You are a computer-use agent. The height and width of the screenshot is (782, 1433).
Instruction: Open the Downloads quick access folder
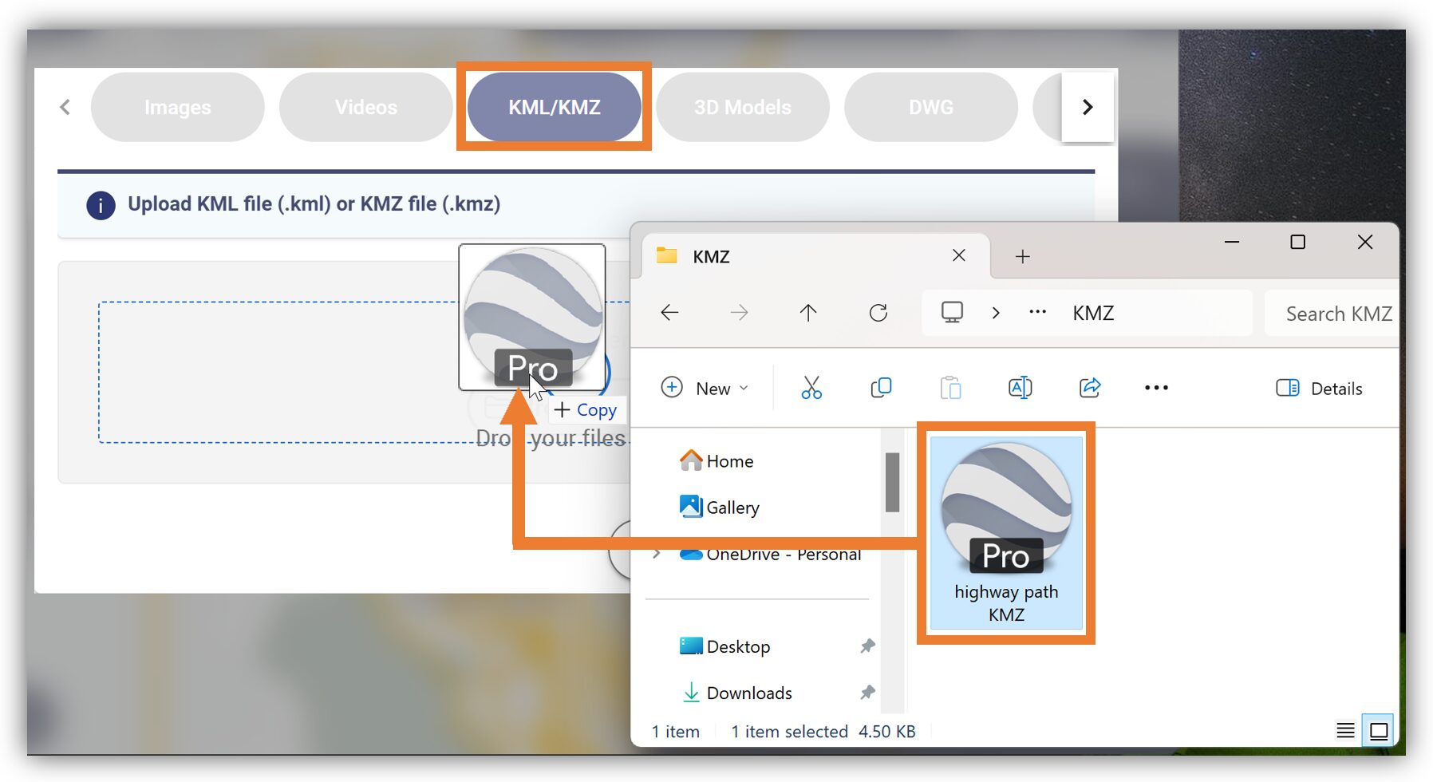(x=737, y=693)
